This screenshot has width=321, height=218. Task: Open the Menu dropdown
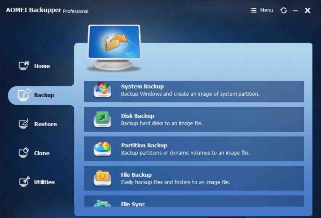tap(267, 10)
